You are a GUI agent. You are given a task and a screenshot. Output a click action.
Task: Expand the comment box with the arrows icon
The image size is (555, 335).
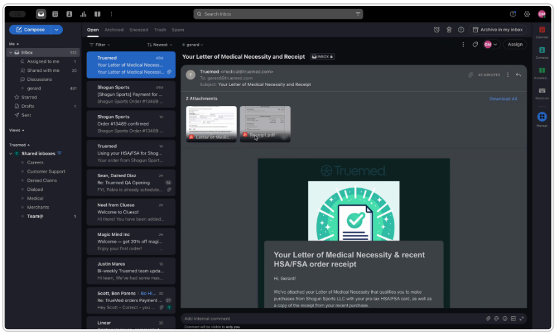[x=522, y=318]
